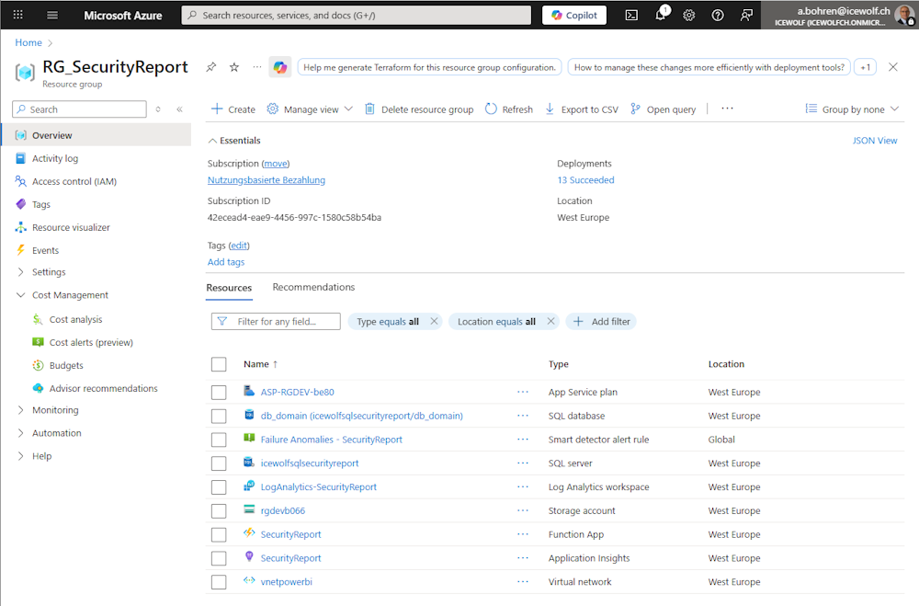Click the 13 Succeeded deployments link
The height and width of the screenshot is (606, 919).
click(x=585, y=180)
